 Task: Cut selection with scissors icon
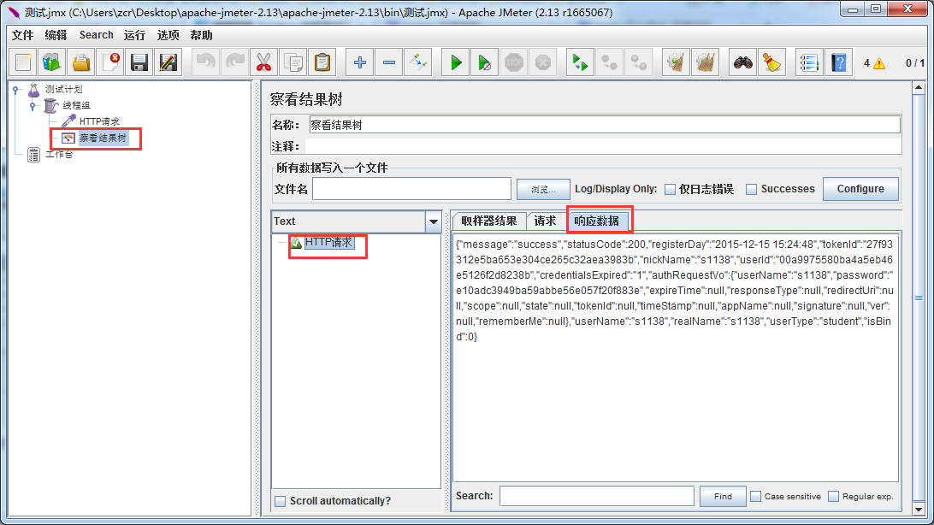coord(264,62)
